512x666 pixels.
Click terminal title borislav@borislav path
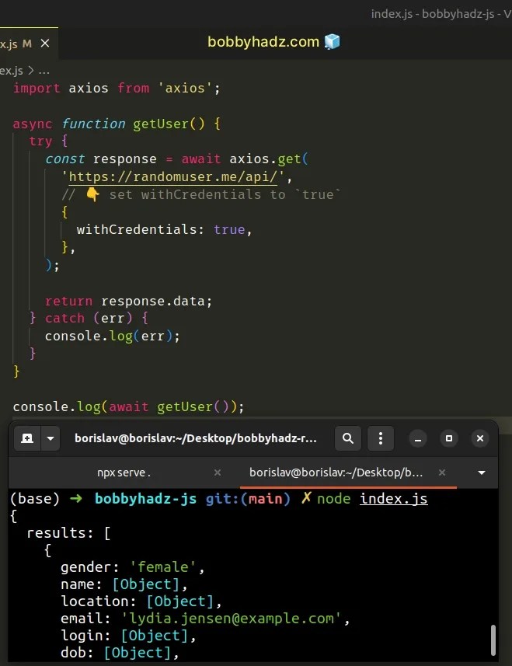[x=196, y=438]
